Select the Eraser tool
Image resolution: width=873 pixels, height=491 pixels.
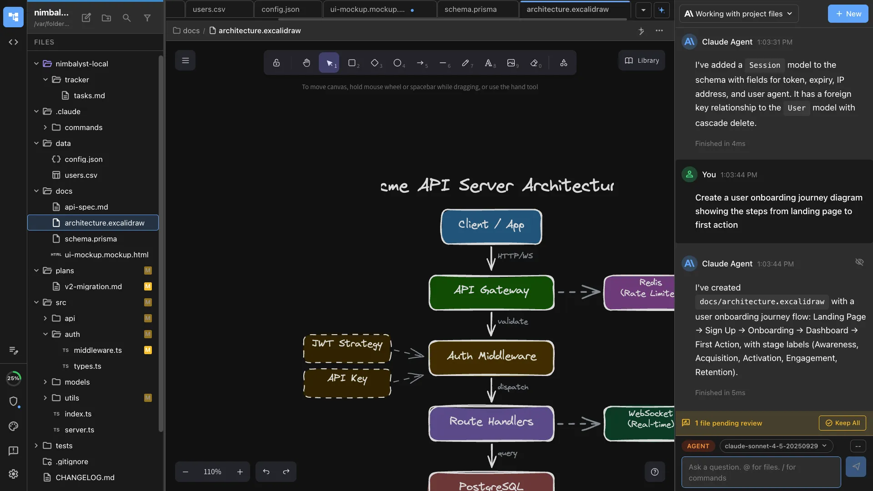coord(535,63)
